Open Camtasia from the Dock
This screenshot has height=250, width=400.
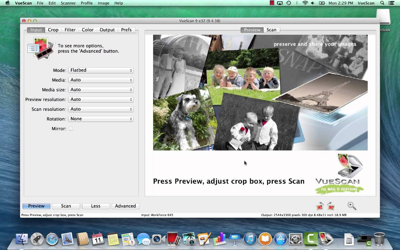[311, 239]
